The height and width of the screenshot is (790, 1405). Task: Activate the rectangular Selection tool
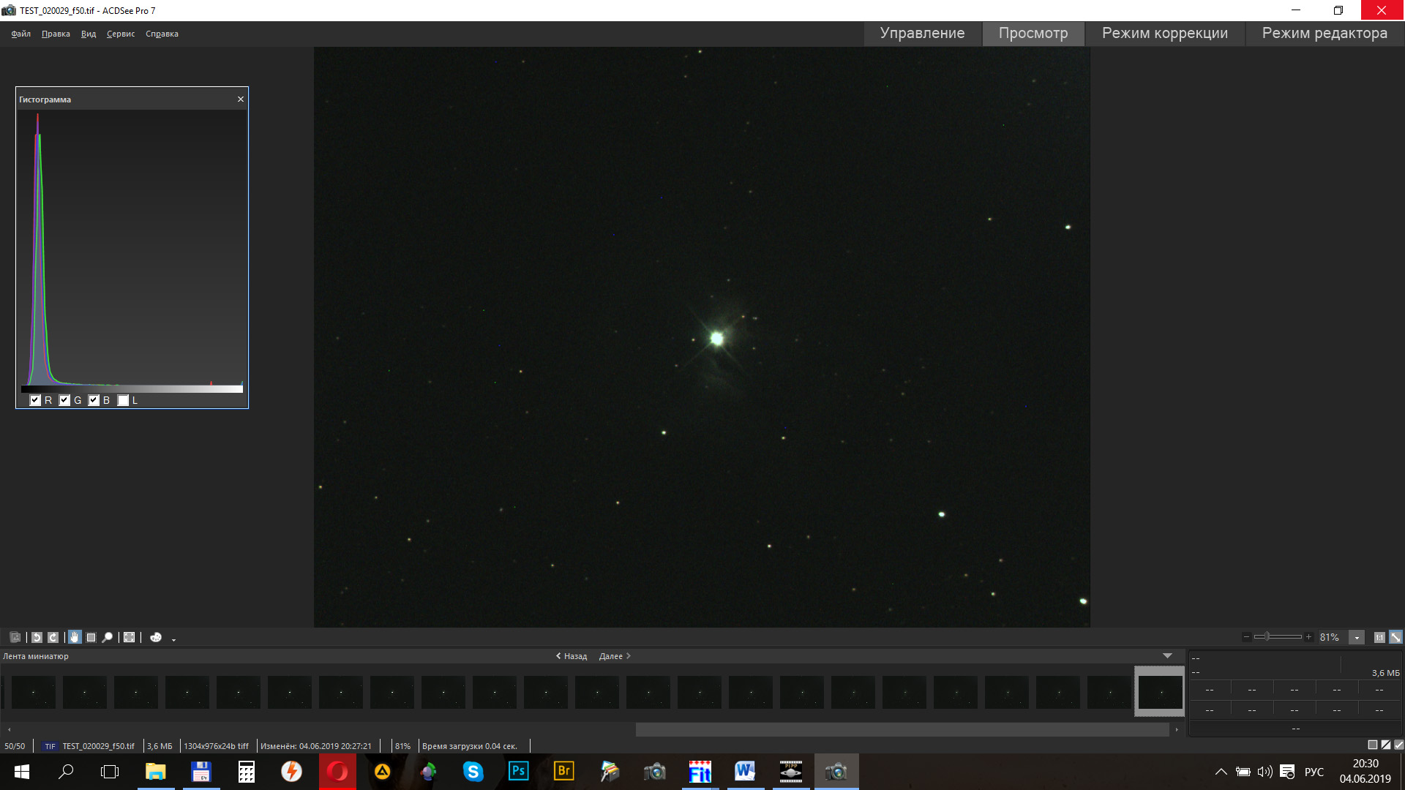click(91, 637)
